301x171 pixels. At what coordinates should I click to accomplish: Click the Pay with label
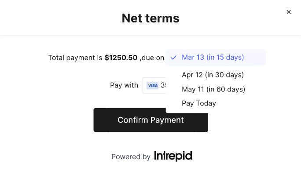[x=124, y=85]
